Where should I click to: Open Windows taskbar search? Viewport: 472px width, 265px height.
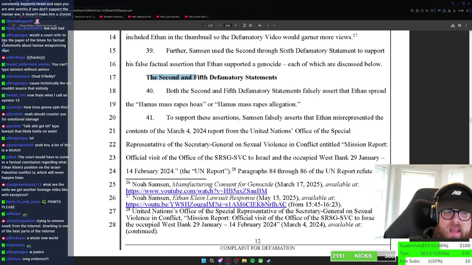pyautogui.click(x=212, y=261)
